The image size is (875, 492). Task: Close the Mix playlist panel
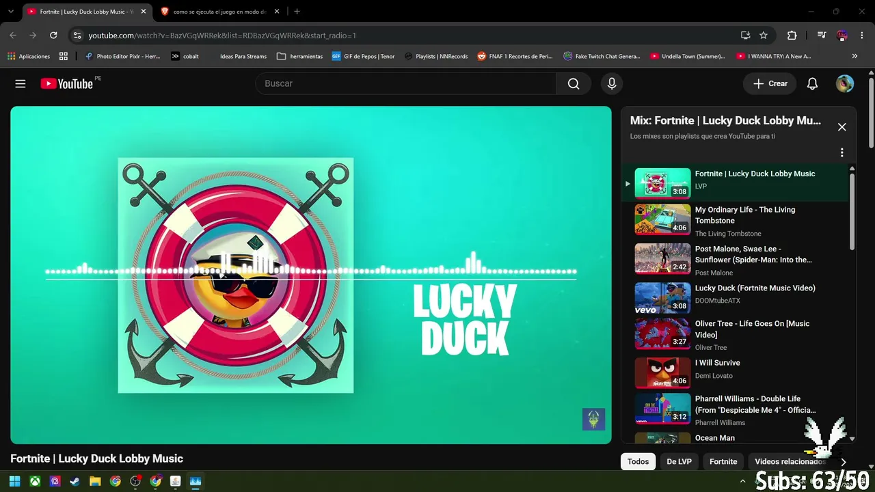842,127
